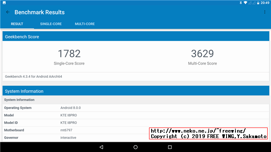Image resolution: width=271 pixels, height=152 pixels.
Task: Open the three-dot overflow menu
Action: (x=265, y=12)
